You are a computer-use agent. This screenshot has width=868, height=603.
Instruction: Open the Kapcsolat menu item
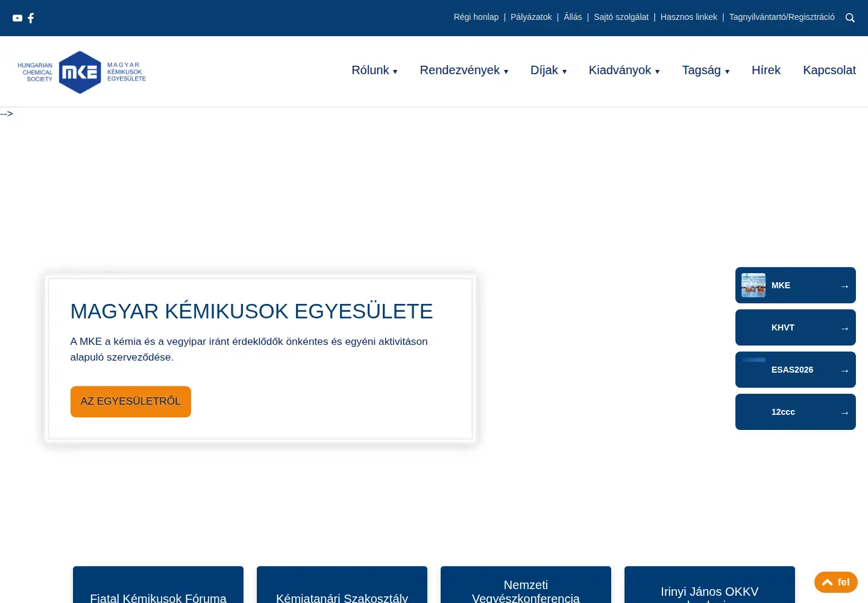829,71
